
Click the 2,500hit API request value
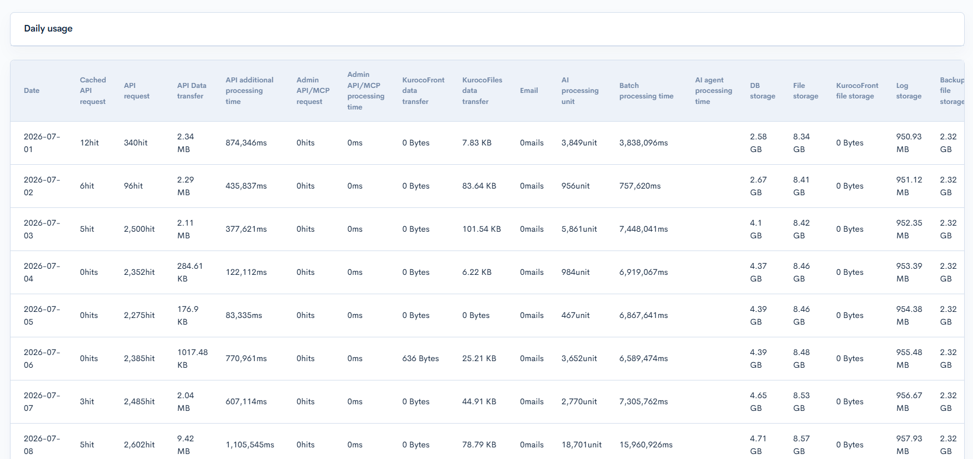click(x=139, y=229)
